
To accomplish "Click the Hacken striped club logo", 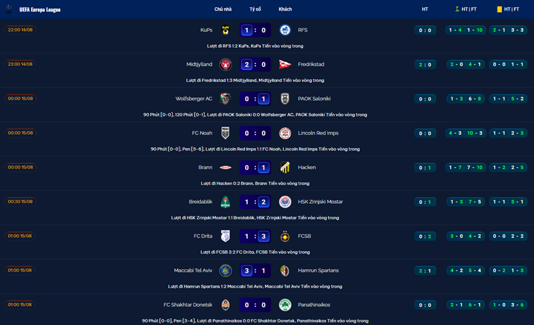I will (285, 167).
